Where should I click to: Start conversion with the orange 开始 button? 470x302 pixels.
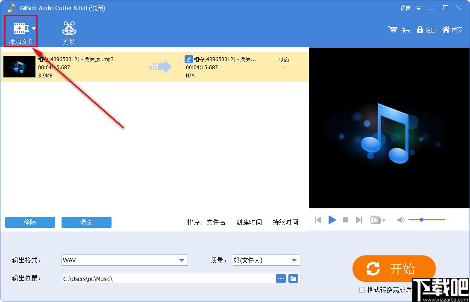[394, 269]
